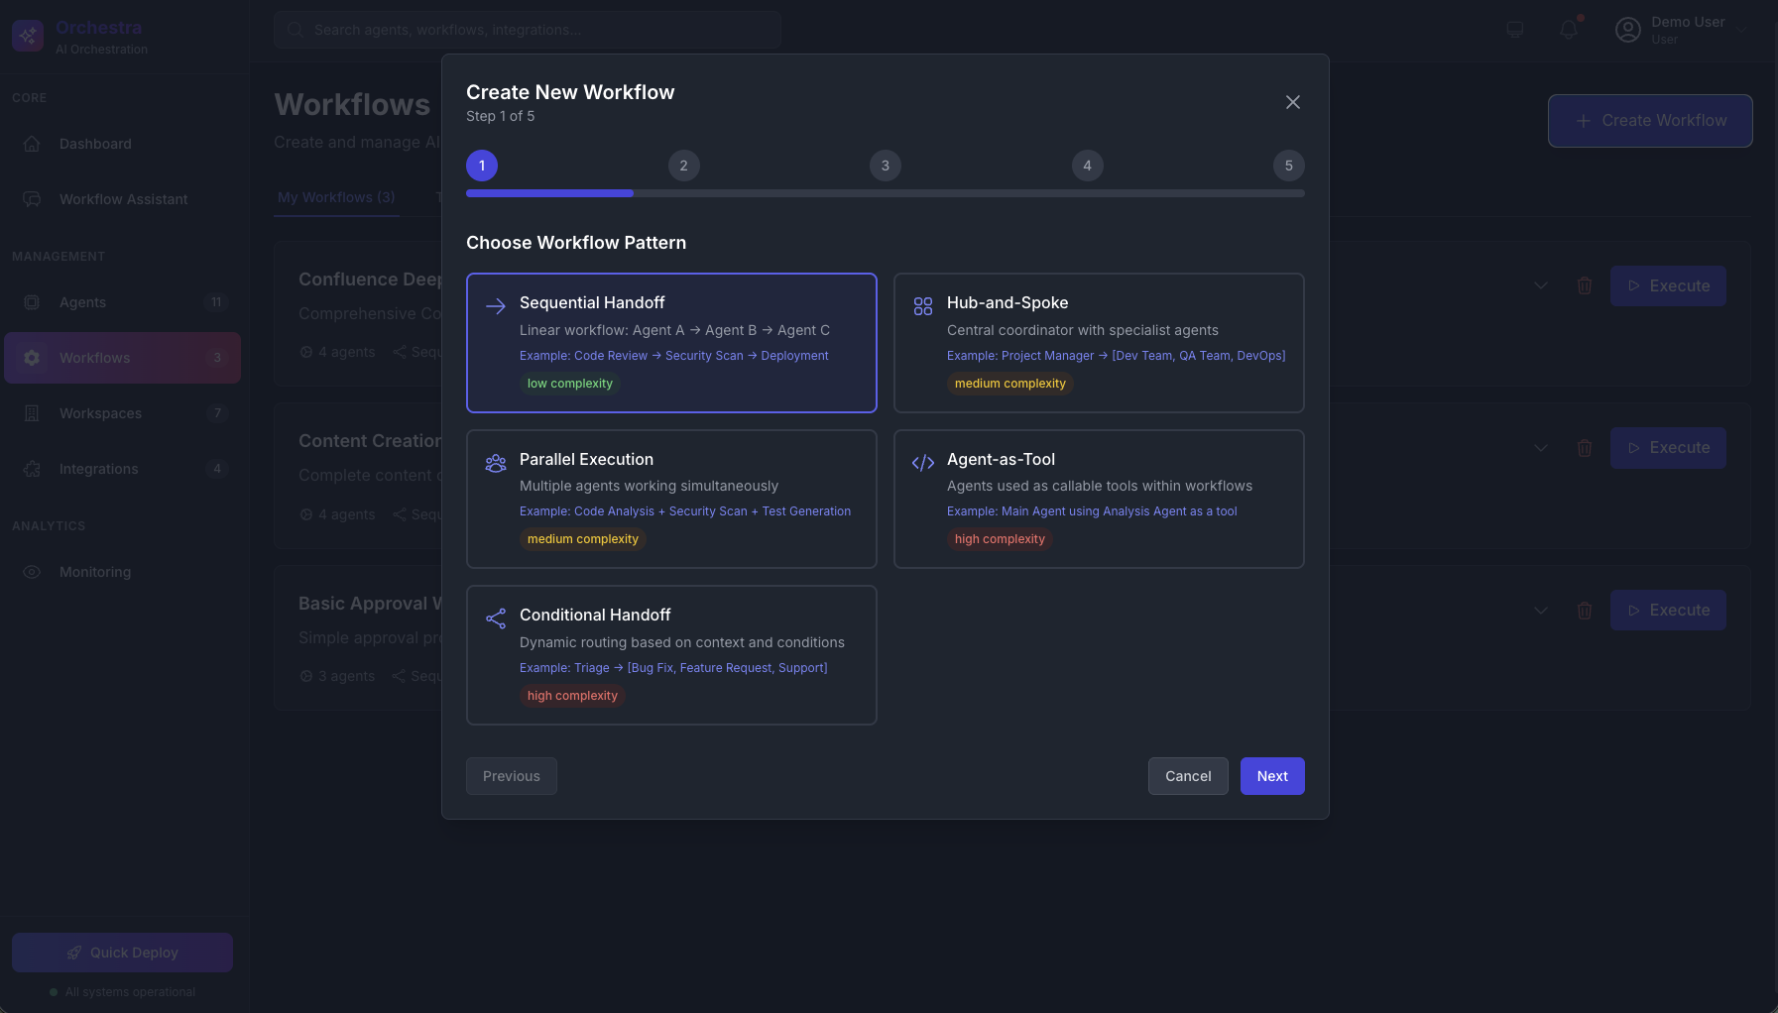Viewport: 1778px width, 1013px height.
Task: Open Monitoring from the Analytics section
Action: 94,571
